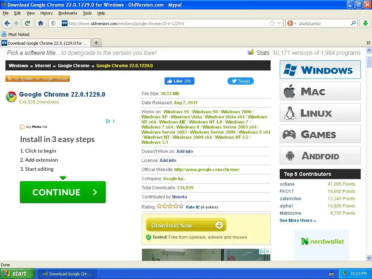372x279 pixels.
Task: Click the AdChoices icon on Ezy Photo ad
Action: pos(108,121)
